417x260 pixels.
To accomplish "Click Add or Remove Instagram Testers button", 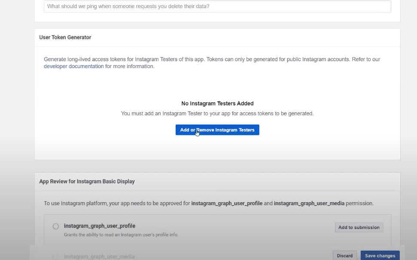I will (x=217, y=130).
